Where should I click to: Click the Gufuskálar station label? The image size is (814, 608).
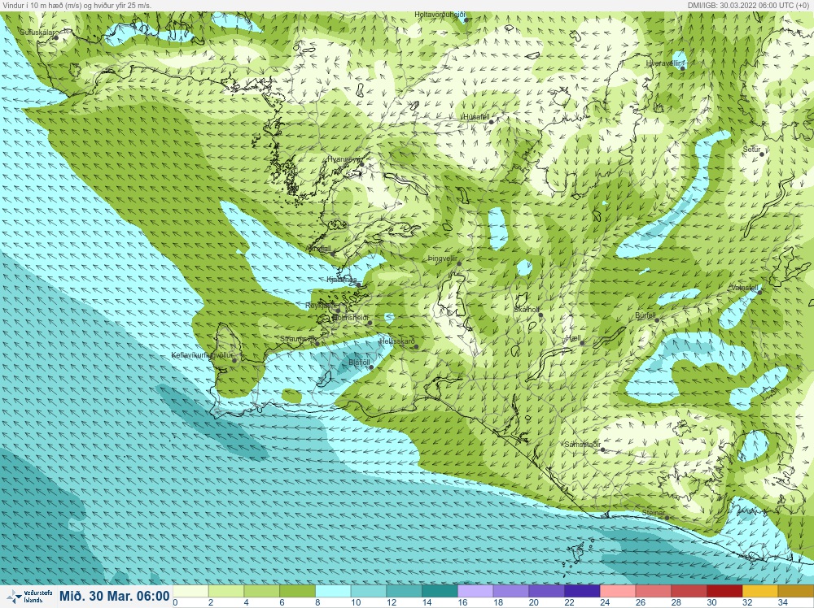[x=37, y=33]
